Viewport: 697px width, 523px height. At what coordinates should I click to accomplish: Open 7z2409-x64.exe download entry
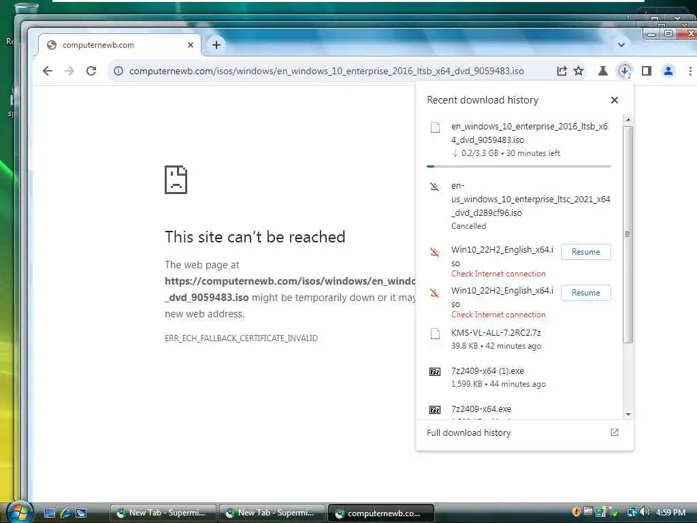(x=519, y=410)
